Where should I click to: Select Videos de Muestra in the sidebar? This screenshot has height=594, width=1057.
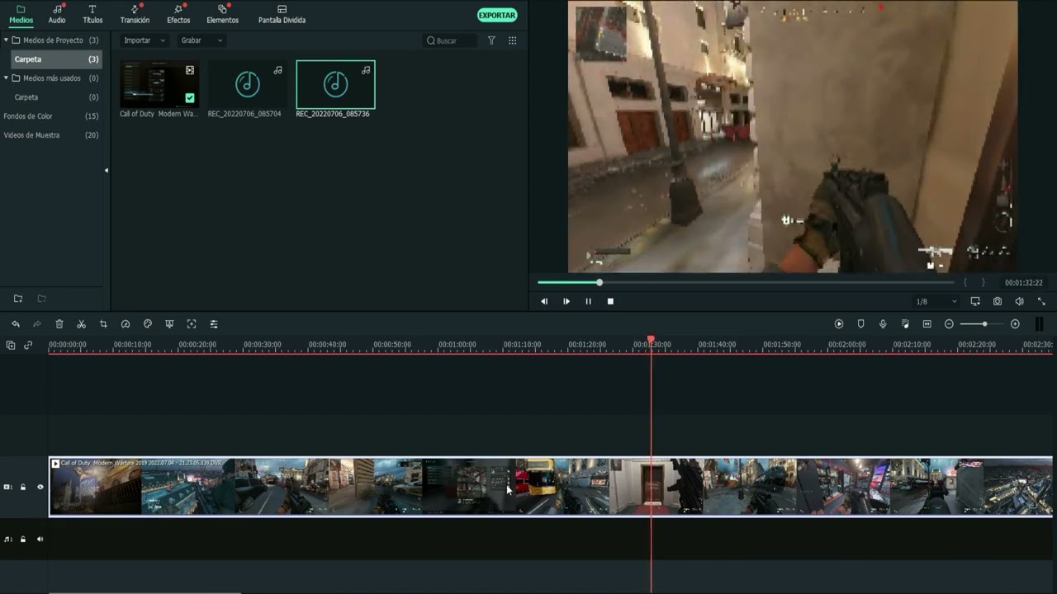tap(51, 135)
